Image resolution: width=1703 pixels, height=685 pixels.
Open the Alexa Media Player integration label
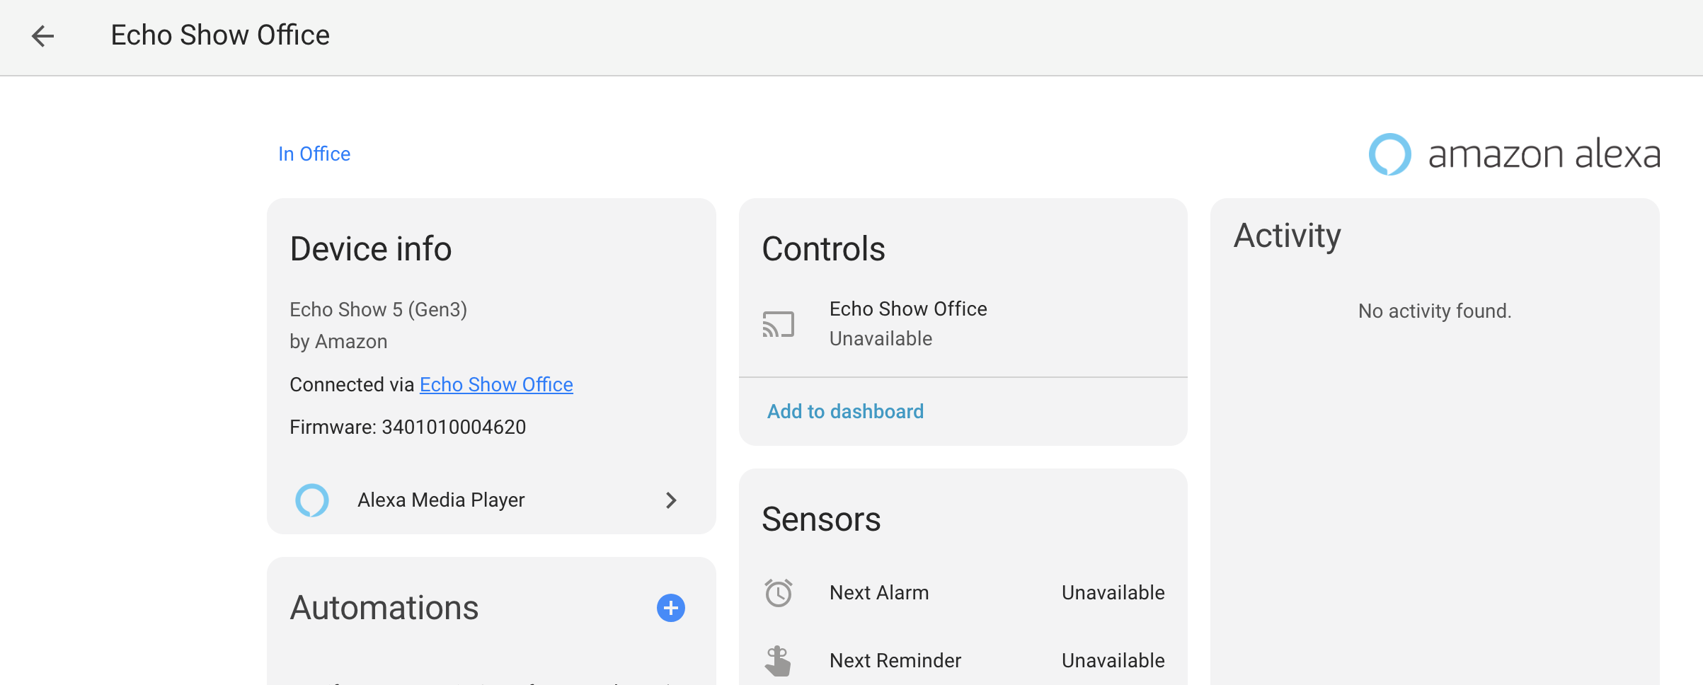(x=441, y=500)
